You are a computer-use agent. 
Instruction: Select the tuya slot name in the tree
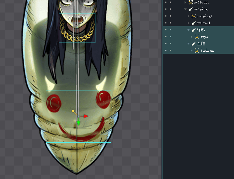click(204, 37)
